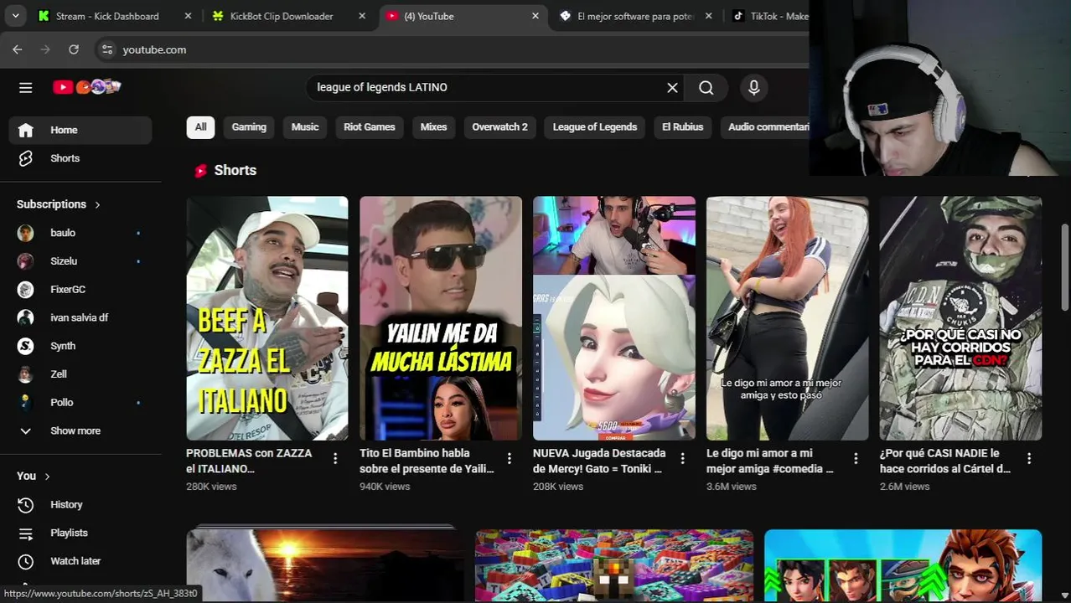Clear the search text with X icon

click(x=672, y=87)
